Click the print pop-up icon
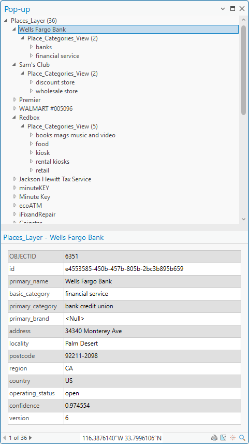Image resolution: width=249 pixels, height=444 pixels. [214, 437]
